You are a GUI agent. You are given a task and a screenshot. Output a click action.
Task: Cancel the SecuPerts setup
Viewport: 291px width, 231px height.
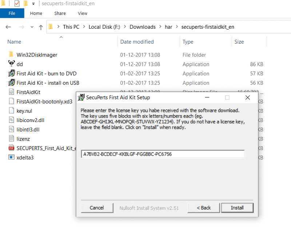click(x=97, y=208)
